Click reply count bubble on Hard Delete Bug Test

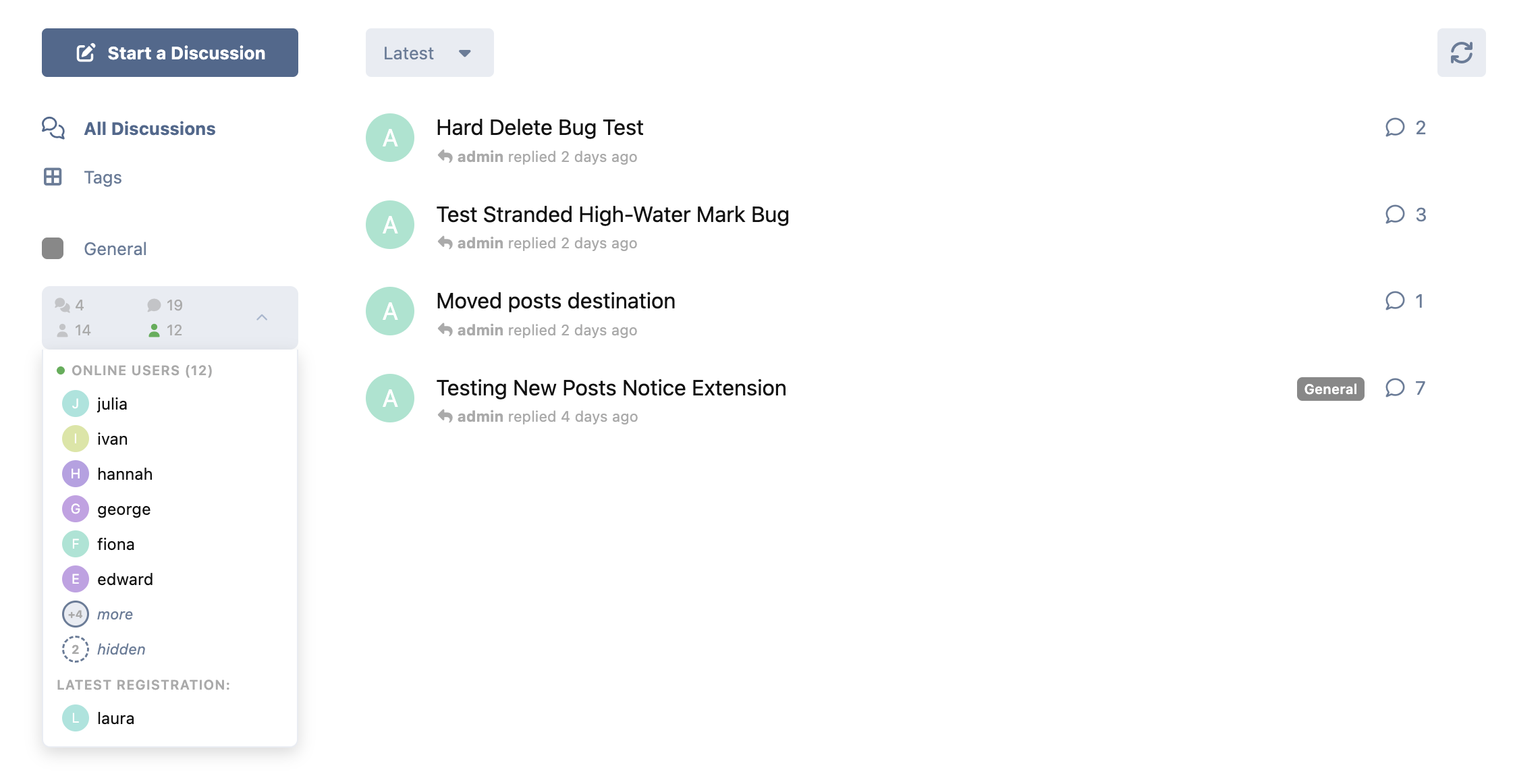pos(1394,128)
